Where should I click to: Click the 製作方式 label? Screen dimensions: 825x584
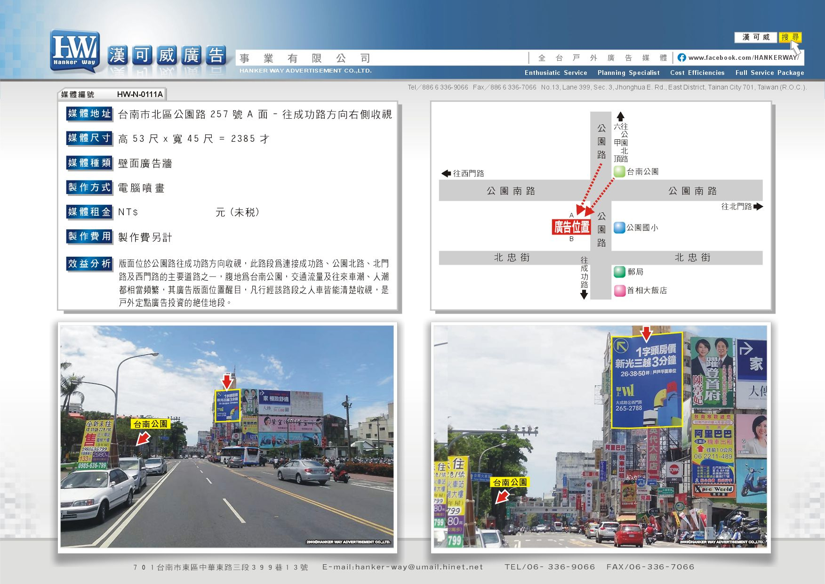[x=89, y=187]
